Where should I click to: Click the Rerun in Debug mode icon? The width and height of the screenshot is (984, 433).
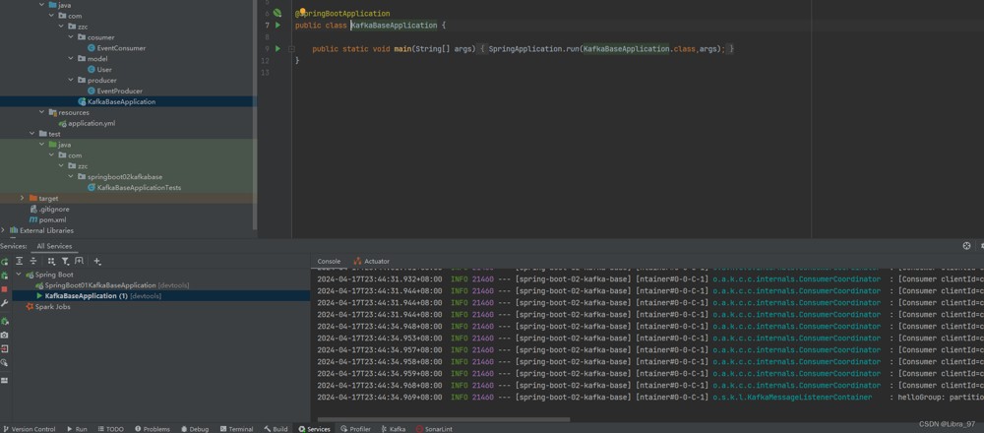[x=4, y=276]
